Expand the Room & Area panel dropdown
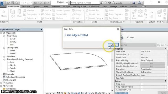 click(x=124, y=22)
